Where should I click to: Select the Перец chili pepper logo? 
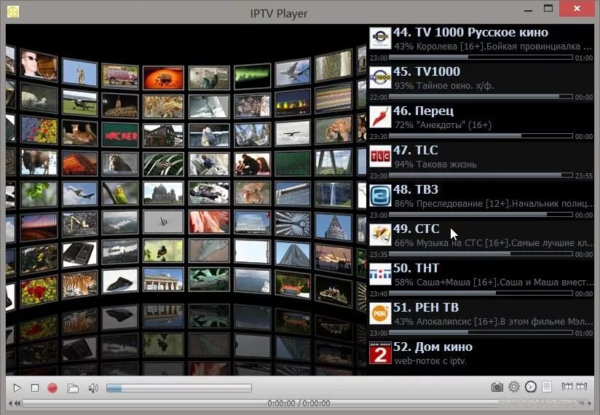[x=380, y=116]
